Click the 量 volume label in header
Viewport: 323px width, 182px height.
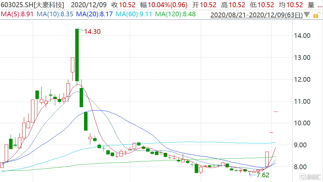(311, 5)
